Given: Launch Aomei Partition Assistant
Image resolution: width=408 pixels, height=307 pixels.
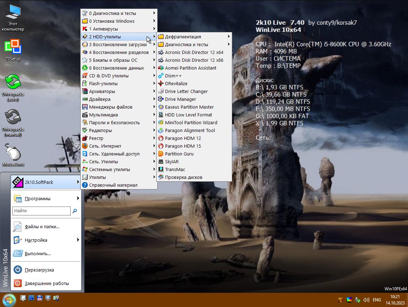Looking at the screenshot, I should pos(190,68).
